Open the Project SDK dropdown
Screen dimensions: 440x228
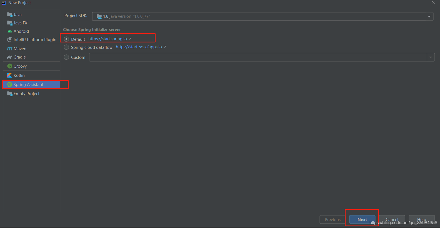(429, 17)
